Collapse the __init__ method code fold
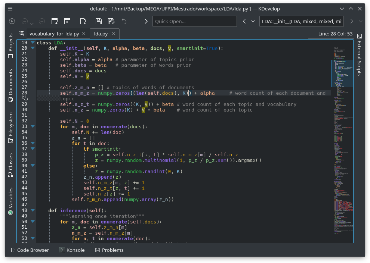Image resolution: width=370 pixels, height=263 pixels. click(x=33, y=48)
